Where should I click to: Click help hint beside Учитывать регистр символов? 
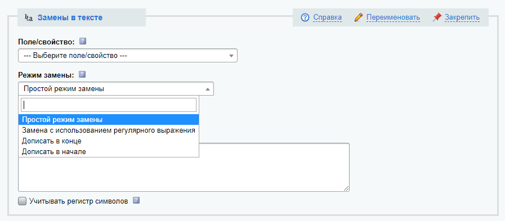tap(136, 201)
